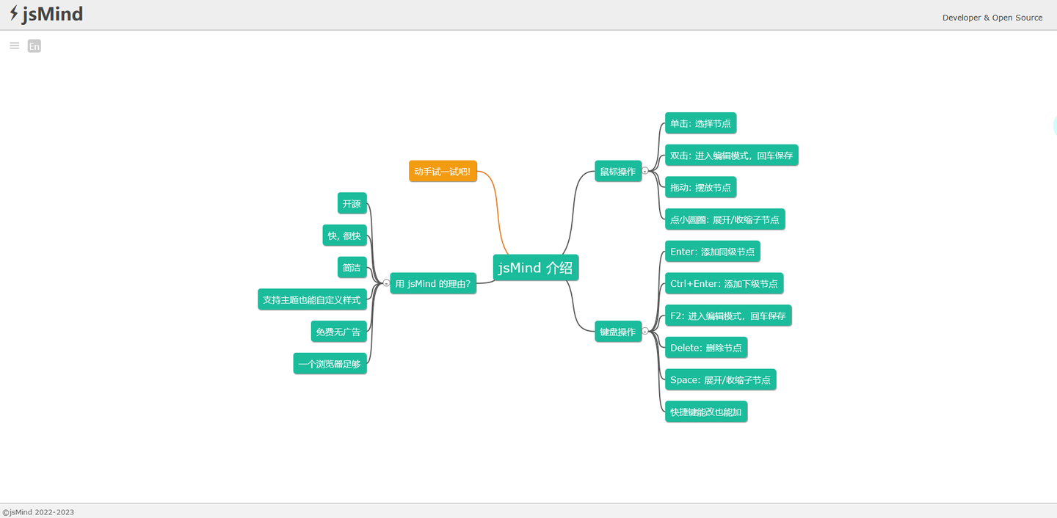Collapse the 用 jsMind 的理由? branch
Image resolution: width=1057 pixels, height=518 pixels.
click(x=387, y=283)
